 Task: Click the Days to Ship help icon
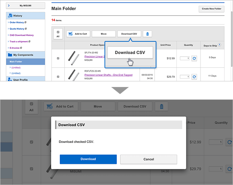tap(220, 45)
